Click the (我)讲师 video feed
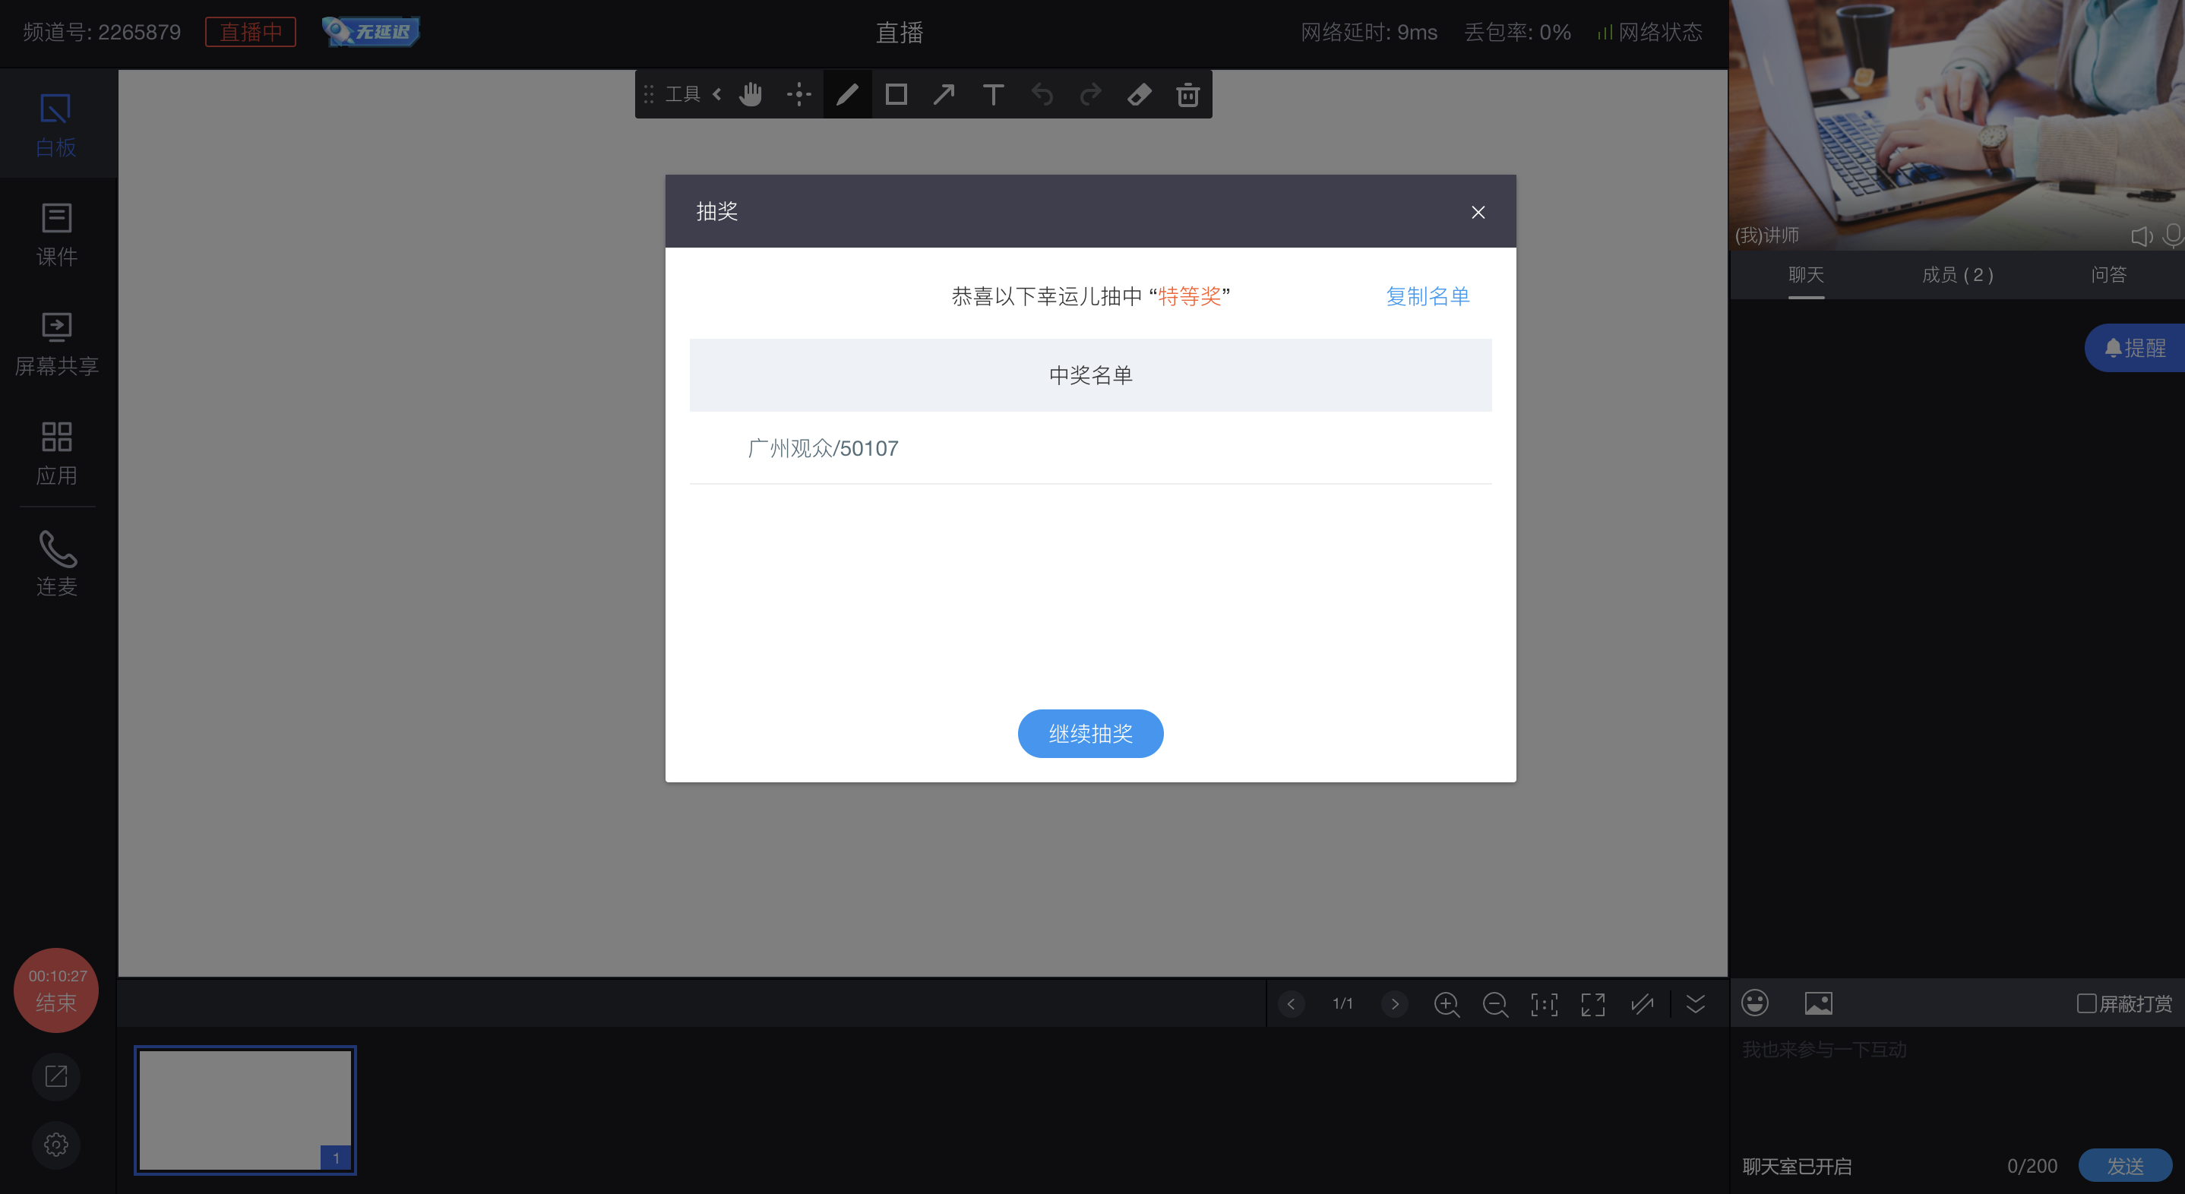This screenshot has height=1194, width=2185. coord(1957,125)
